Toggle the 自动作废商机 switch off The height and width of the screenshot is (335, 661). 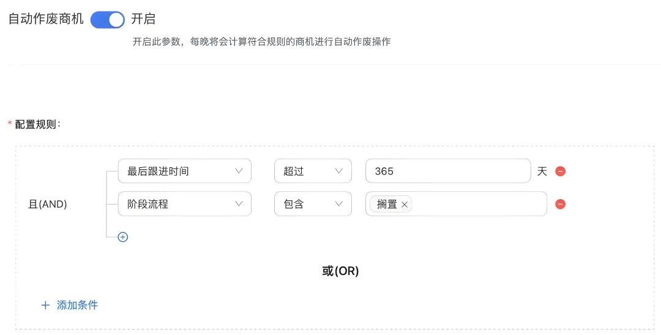108,20
